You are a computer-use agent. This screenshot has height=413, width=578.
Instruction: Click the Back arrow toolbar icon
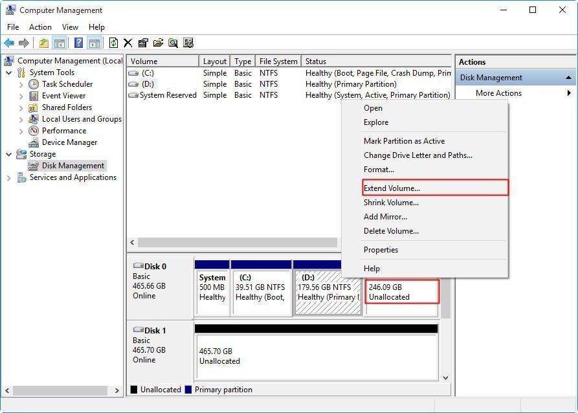coord(9,43)
